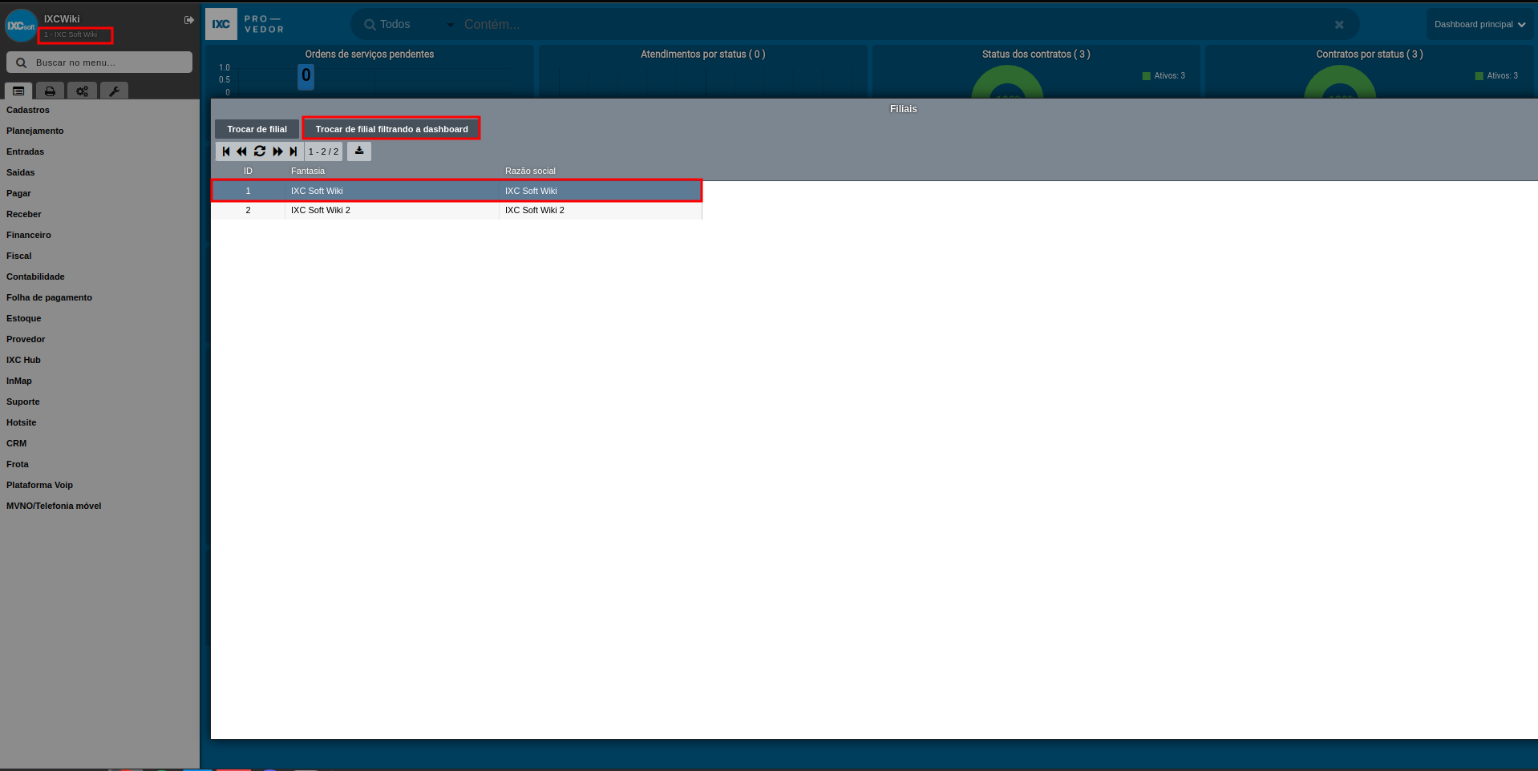Viewport: 1538px width, 771px height.
Task: Sort by the Razão social column header
Action: pos(530,171)
